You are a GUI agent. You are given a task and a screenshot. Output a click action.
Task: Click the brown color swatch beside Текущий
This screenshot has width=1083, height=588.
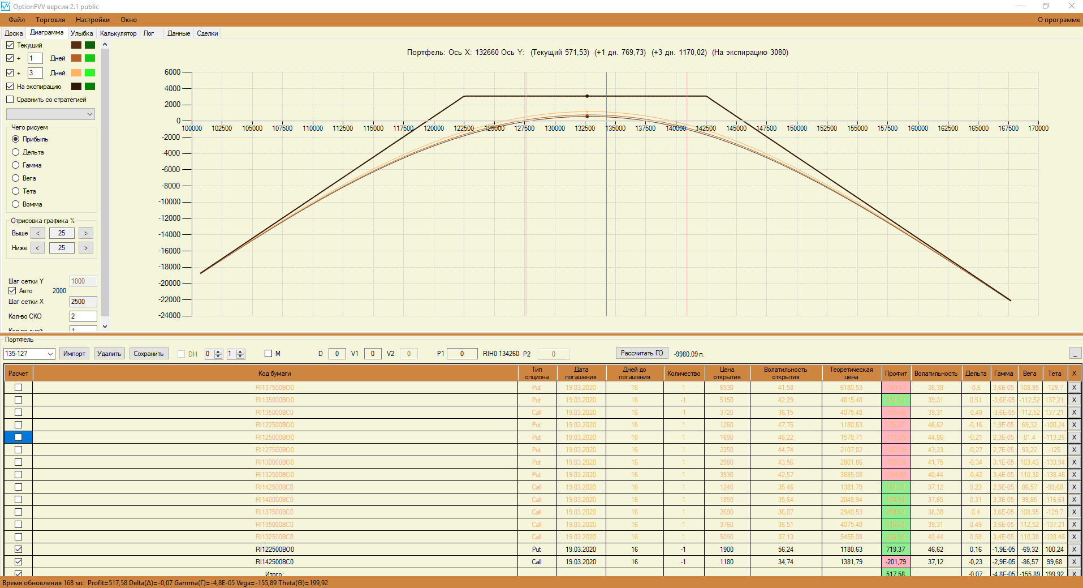(x=76, y=45)
